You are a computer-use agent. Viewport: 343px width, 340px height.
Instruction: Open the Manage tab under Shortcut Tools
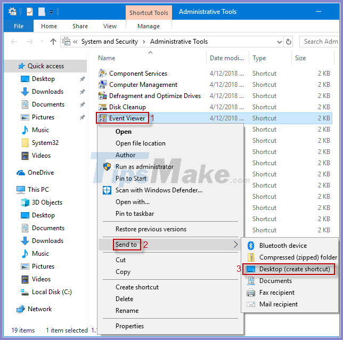tap(149, 26)
